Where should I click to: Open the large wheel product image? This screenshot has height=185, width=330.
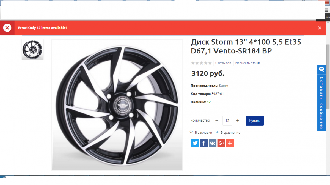[117, 105]
